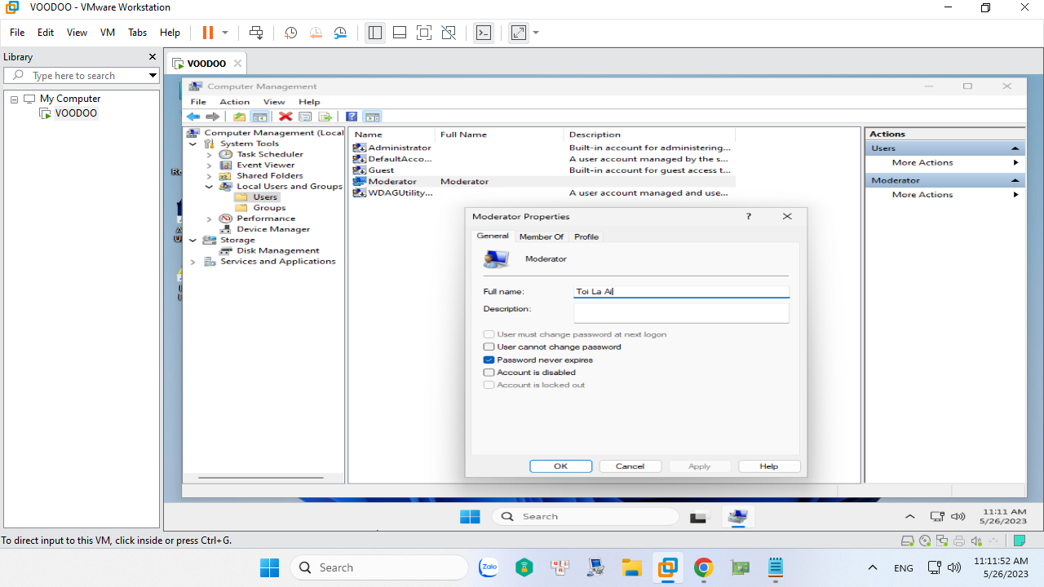The image size is (1044, 587).
Task: Click the Library search box
Action: pyautogui.click(x=82, y=75)
